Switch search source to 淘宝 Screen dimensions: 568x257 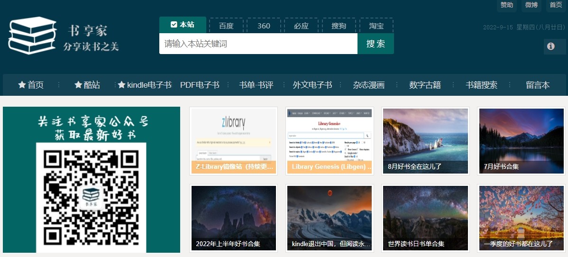coord(376,26)
